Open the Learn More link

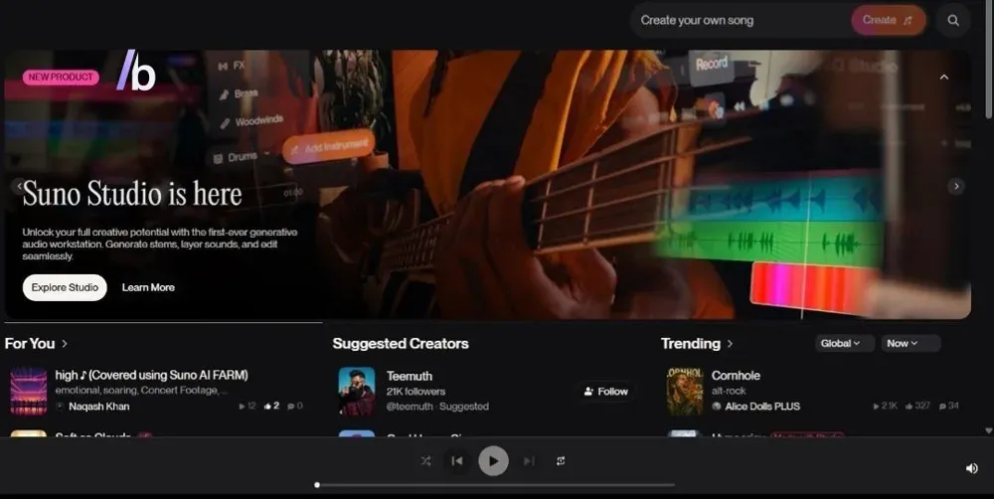click(x=148, y=287)
